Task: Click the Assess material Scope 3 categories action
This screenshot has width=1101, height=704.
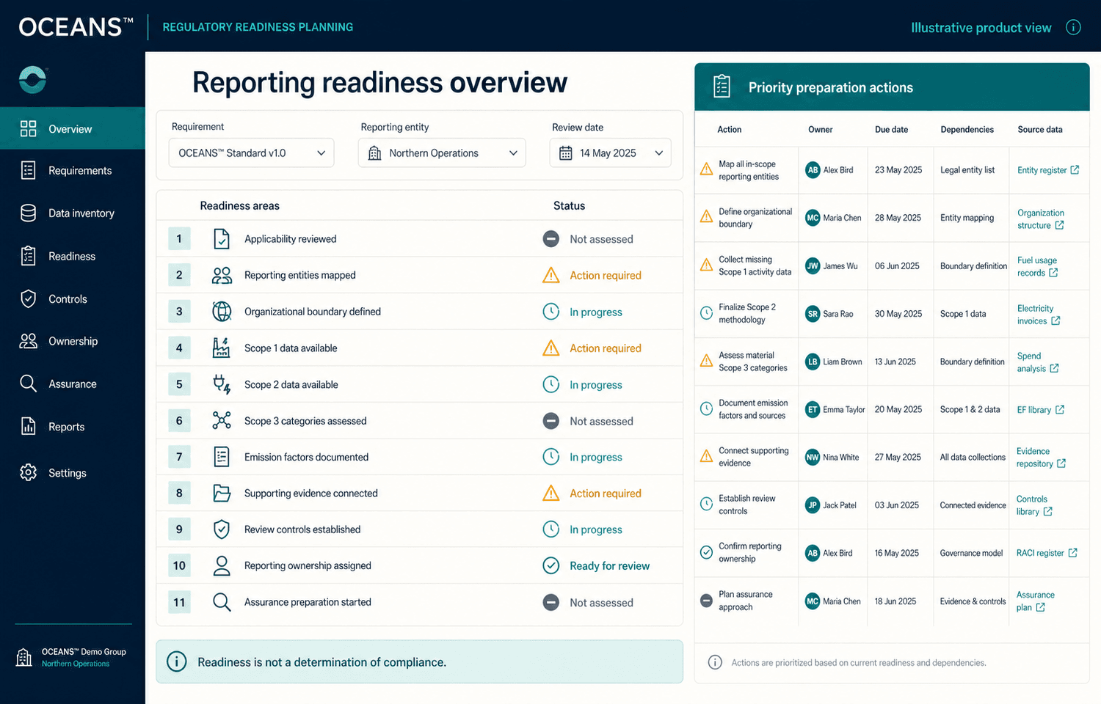Action: [753, 362]
